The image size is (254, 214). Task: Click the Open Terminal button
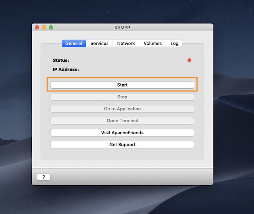(x=122, y=121)
